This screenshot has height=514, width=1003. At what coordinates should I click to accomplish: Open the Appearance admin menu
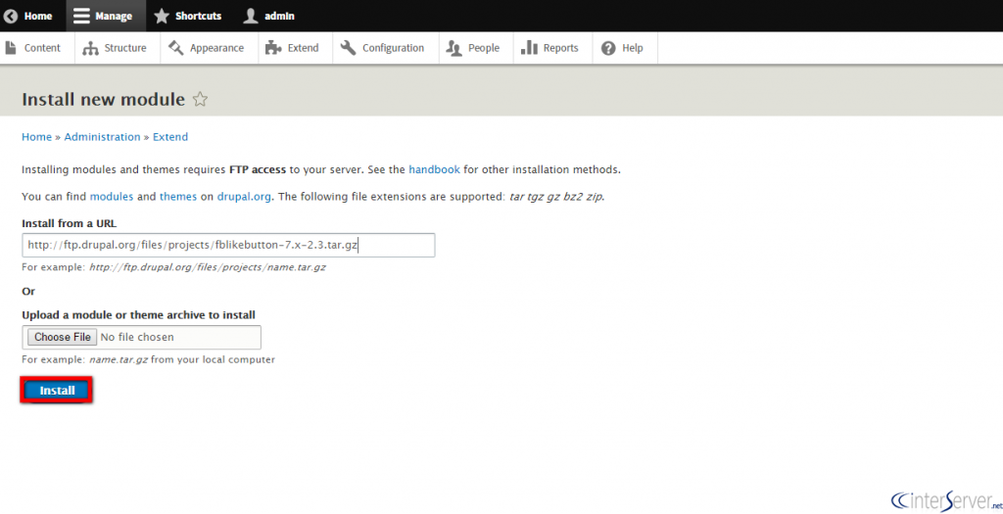point(210,48)
